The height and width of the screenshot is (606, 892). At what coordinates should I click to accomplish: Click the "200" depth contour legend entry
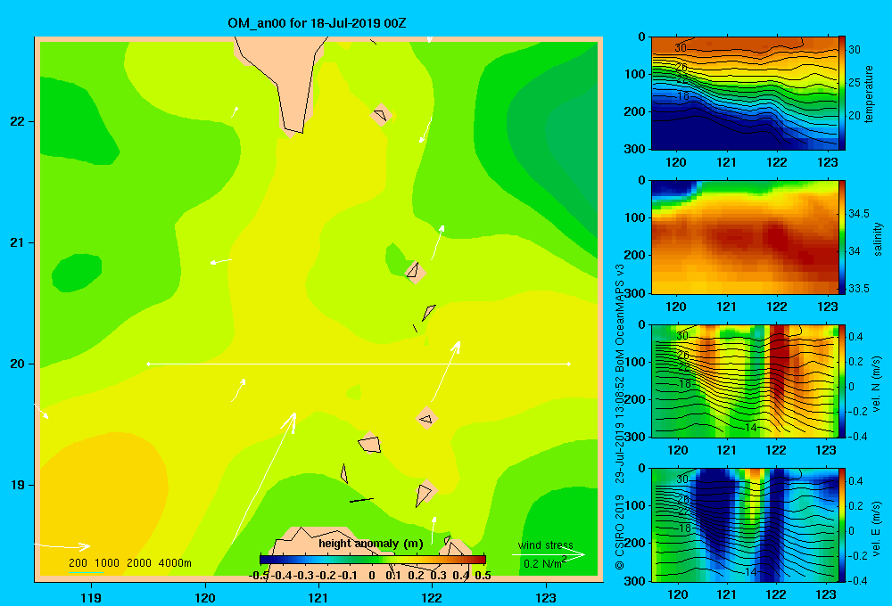[x=78, y=563]
